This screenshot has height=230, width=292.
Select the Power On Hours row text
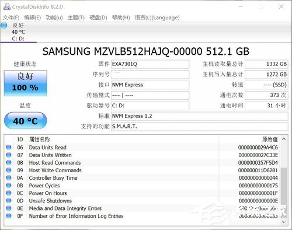[48, 193]
